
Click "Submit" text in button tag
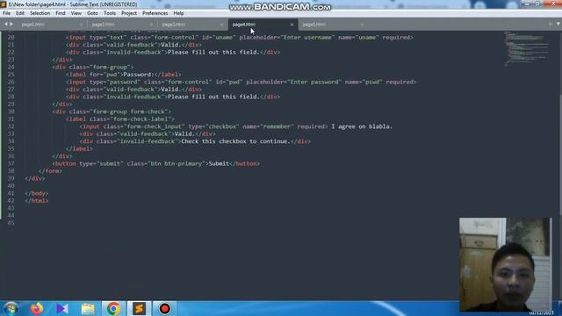pyautogui.click(x=219, y=163)
